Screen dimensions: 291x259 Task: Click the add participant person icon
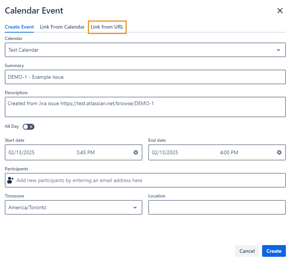11,180
